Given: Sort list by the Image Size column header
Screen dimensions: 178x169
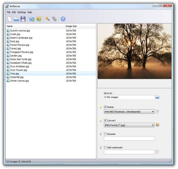Looking at the screenshot, I should click(x=80, y=26).
